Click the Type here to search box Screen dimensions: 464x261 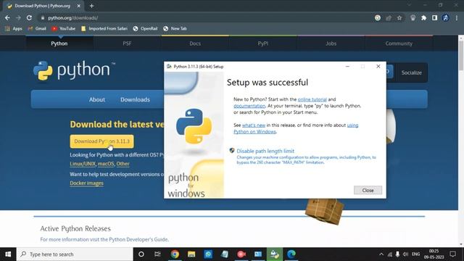click(75, 254)
